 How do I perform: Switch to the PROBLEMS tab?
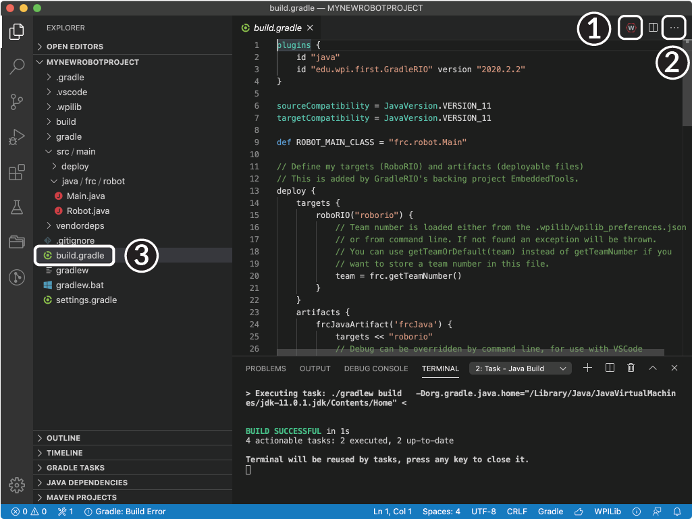tap(265, 368)
